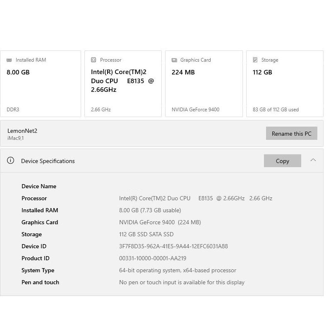Viewport: 331px width, 331px height.
Task: Click the Processor value in specifications list
Action: [x=196, y=198]
